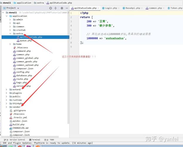
Task: Close the common.php tab
Action: tap(164, 8)
